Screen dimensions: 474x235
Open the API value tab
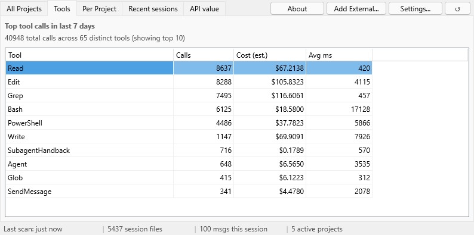coord(204,9)
